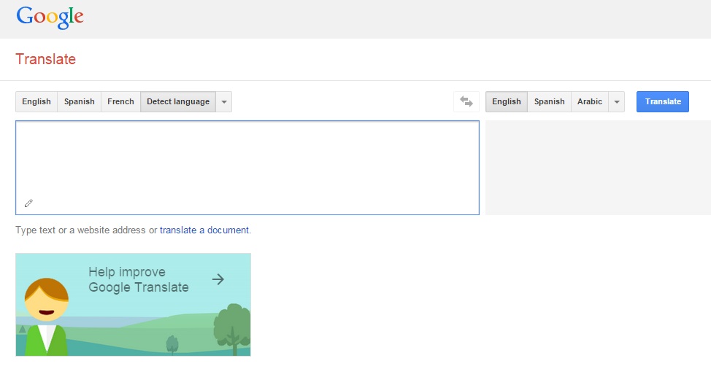Choose French as source language
711x377 pixels.
(120, 102)
